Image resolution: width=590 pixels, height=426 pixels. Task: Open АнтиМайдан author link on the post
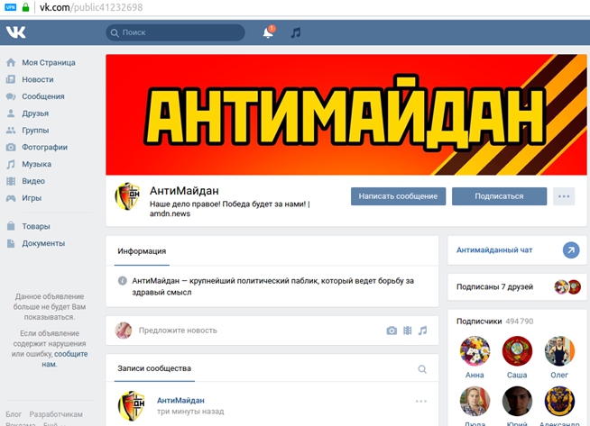click(180, 401)
